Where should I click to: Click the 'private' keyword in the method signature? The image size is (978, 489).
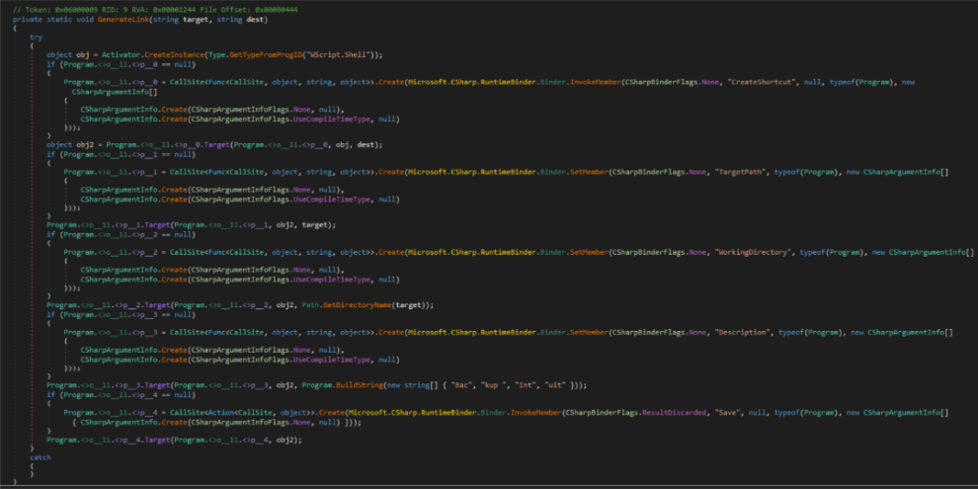(x=27, y=20)
